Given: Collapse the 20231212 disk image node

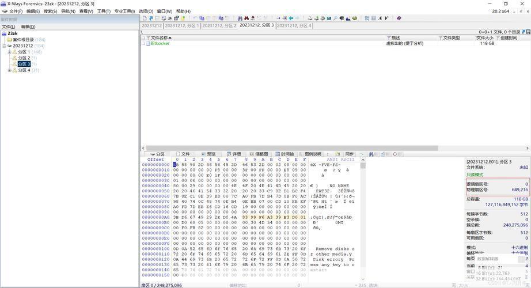Looking at the screenshot, I should point(4,46).
